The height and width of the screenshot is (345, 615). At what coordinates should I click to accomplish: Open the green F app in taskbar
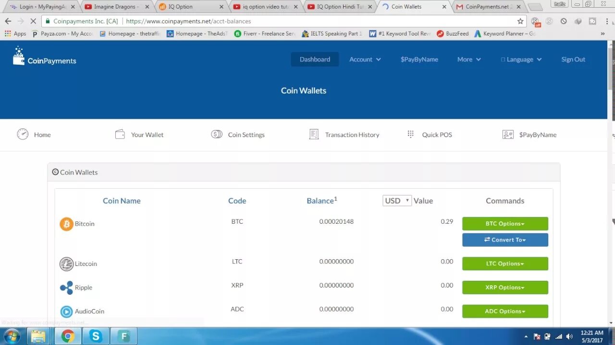pyautogui.click(x=124, y=336)
